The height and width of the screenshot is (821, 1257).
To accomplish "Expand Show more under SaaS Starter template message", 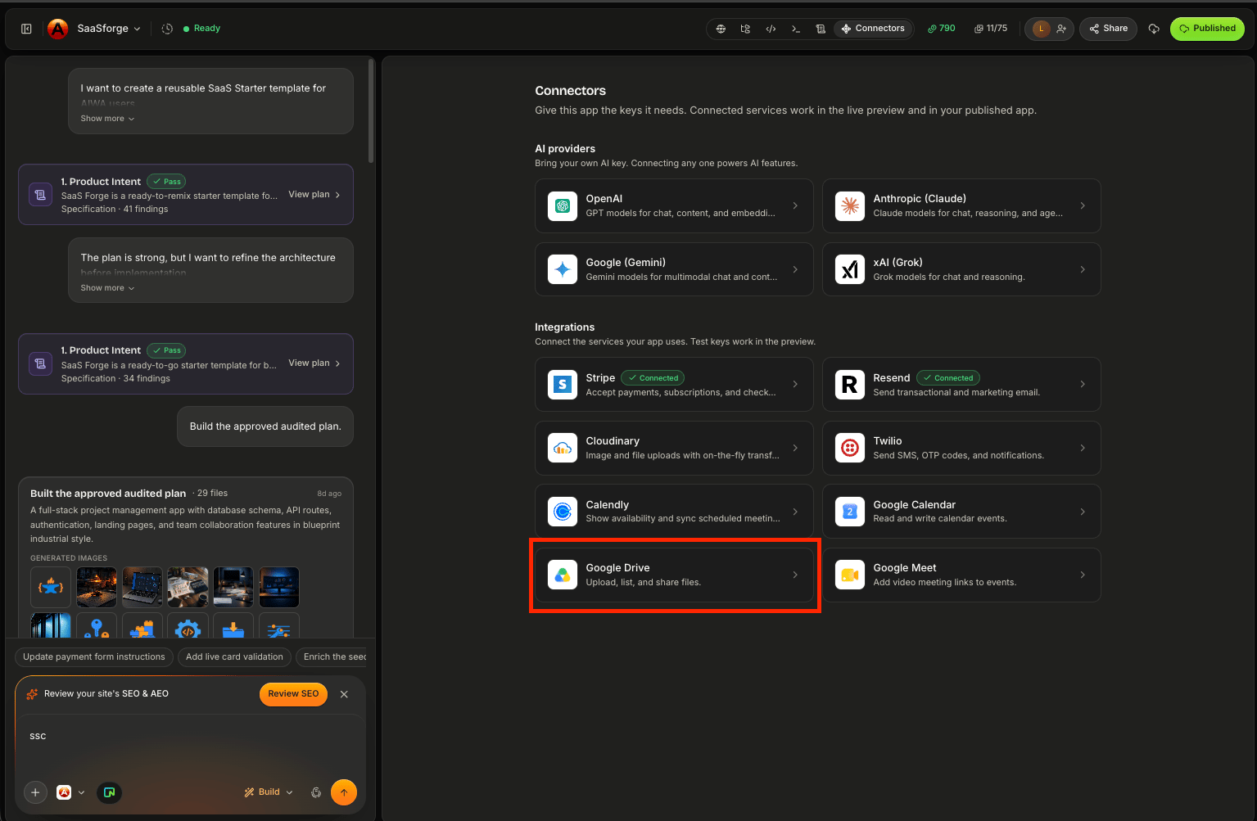I will click(x=107, y=119).
